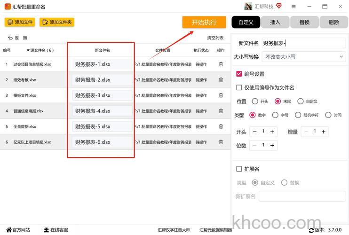Open 汇帮元数据编辑器 link
This screenshot has width=349, height=235.
pos(216,230)
